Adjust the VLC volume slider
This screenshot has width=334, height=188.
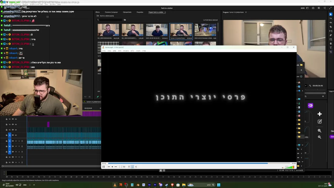point(290,167)
